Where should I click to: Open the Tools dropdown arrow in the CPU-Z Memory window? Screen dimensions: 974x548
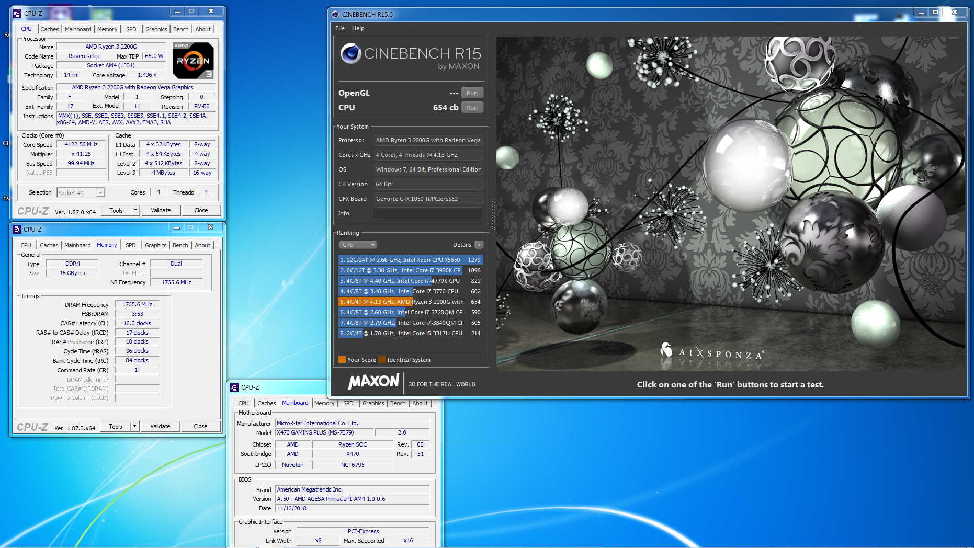[x=134, y=426]
